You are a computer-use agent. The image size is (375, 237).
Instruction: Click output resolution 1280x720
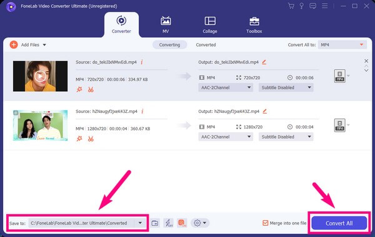point(253,127)
